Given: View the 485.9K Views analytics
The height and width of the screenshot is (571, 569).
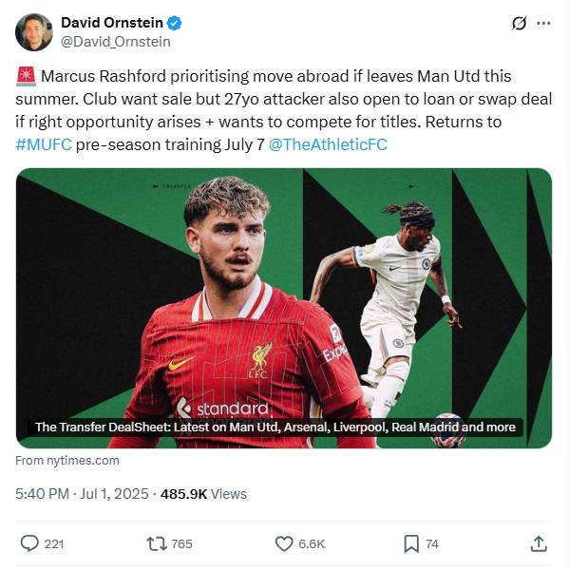Looking at the screenshot, I should [203, 494].
